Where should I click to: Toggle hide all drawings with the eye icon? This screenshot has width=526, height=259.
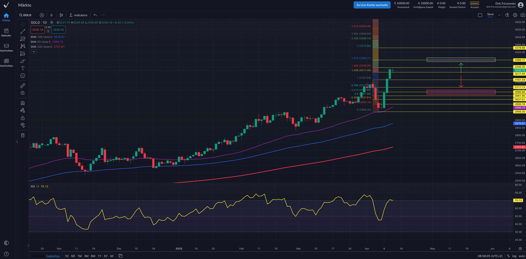coord(23,125)
